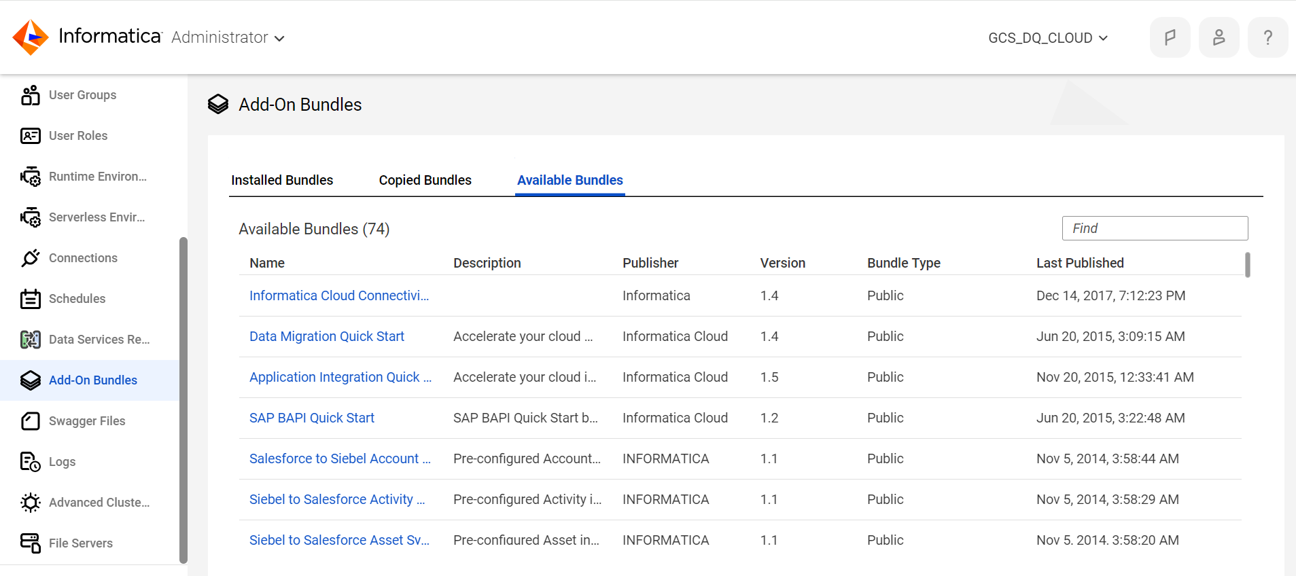Click the File Servers sidebar icon
Screen dimensions: 1296x576
(x=31, y=543)
